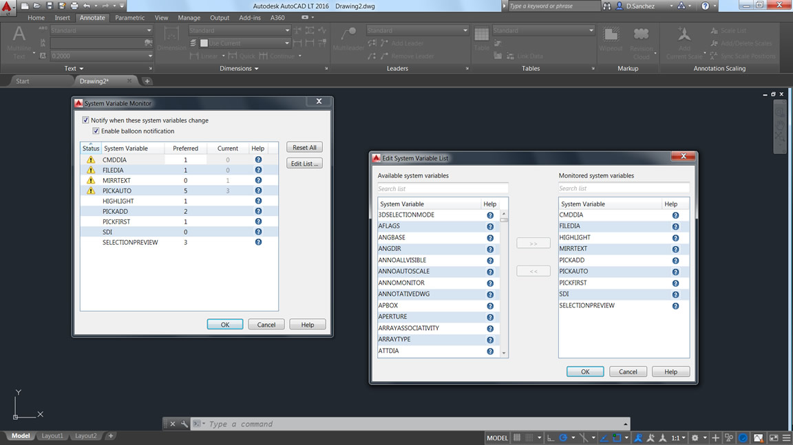Switch to the Layout1 tab
Screen dimensions: 793x445
coord(52,436)
